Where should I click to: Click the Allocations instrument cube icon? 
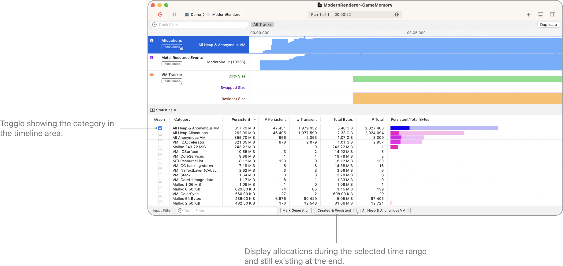tap(152, 40)
